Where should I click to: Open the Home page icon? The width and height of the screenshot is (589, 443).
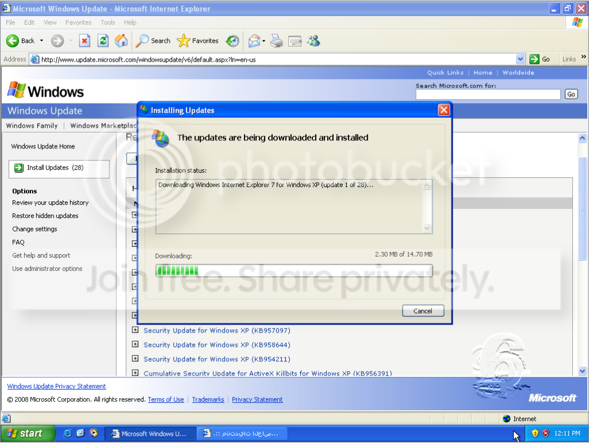121,41
